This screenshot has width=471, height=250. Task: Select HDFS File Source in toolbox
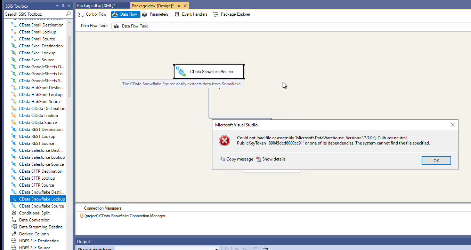[x=38, y=248]
